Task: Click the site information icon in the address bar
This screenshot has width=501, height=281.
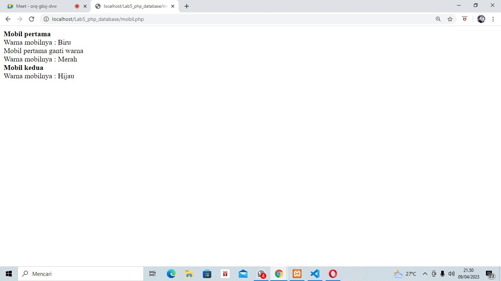Action: 46,19
